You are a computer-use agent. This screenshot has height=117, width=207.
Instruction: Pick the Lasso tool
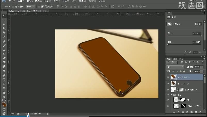pos(4,24)
